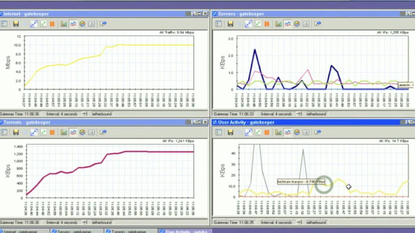This screenshot has width=415, height=233.
Task: Click the save icon in Torrents window
Action: pos(16,132)
